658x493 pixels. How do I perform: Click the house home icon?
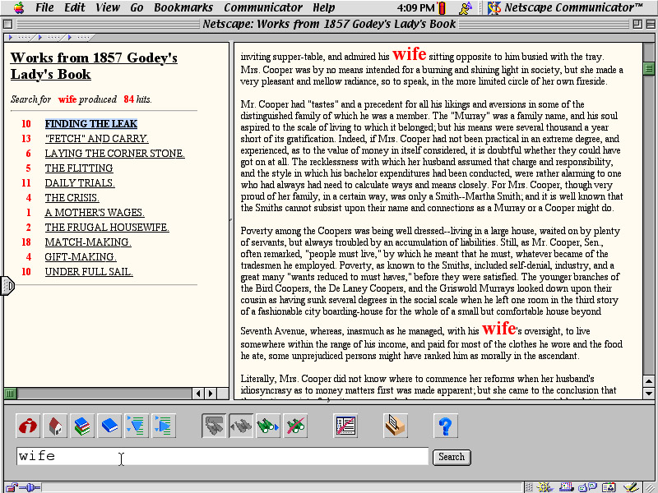coord(55,426)
